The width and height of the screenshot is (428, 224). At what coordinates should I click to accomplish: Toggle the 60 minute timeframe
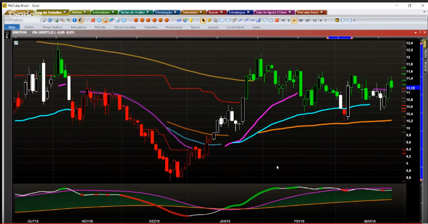pyautogui.click(x=308, y=21)
